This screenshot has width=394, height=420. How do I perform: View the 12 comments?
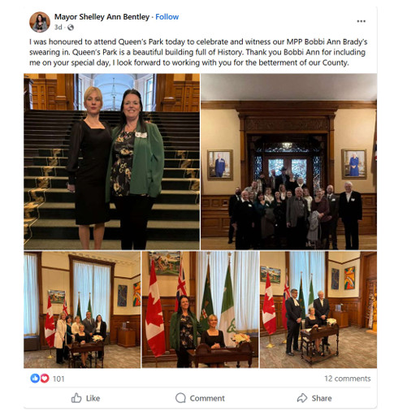pos(348,379)
